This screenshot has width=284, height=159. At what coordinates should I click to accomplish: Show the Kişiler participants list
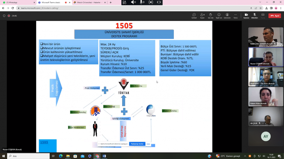(202, 16)
